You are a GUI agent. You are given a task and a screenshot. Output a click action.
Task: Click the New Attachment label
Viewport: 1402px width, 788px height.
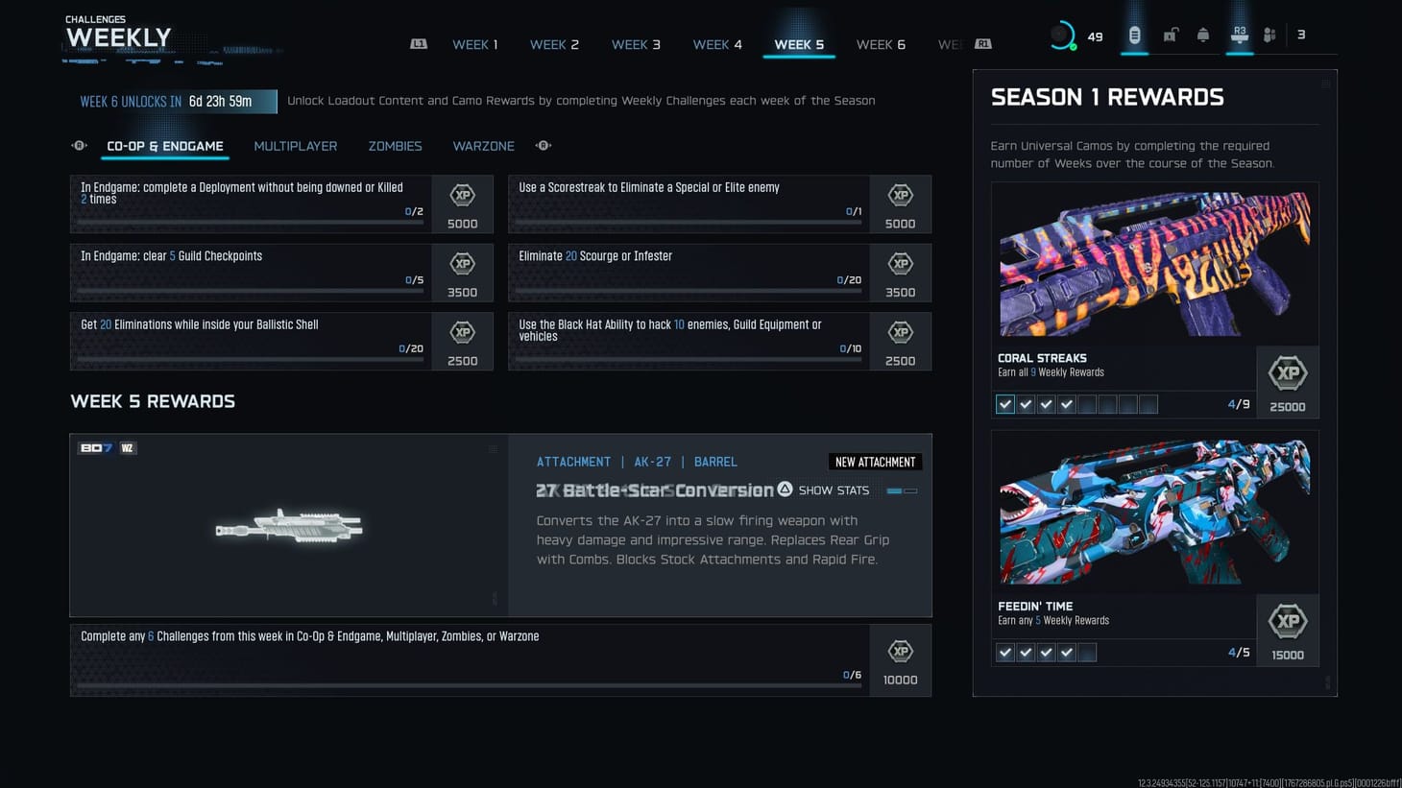pos(875,462)
